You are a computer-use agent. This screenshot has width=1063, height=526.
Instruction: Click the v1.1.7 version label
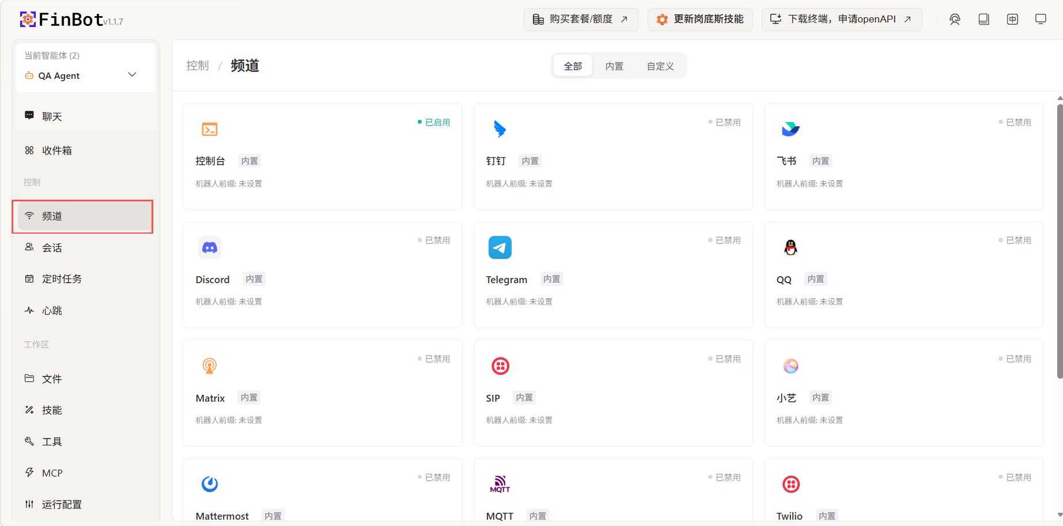[114, 22]
